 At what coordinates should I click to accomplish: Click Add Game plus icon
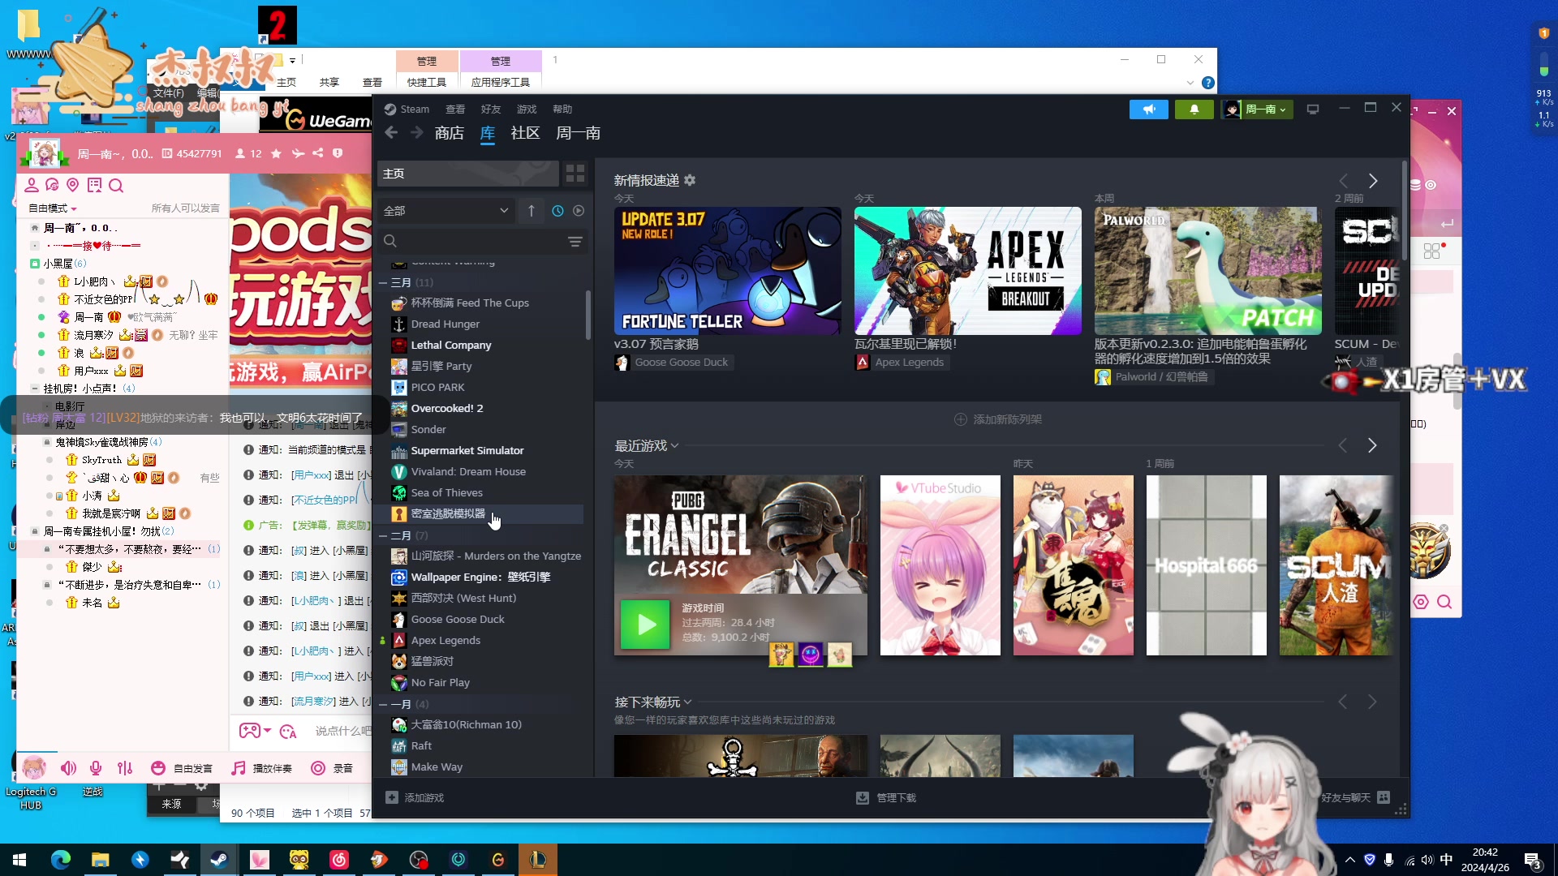tap(392, 797)
